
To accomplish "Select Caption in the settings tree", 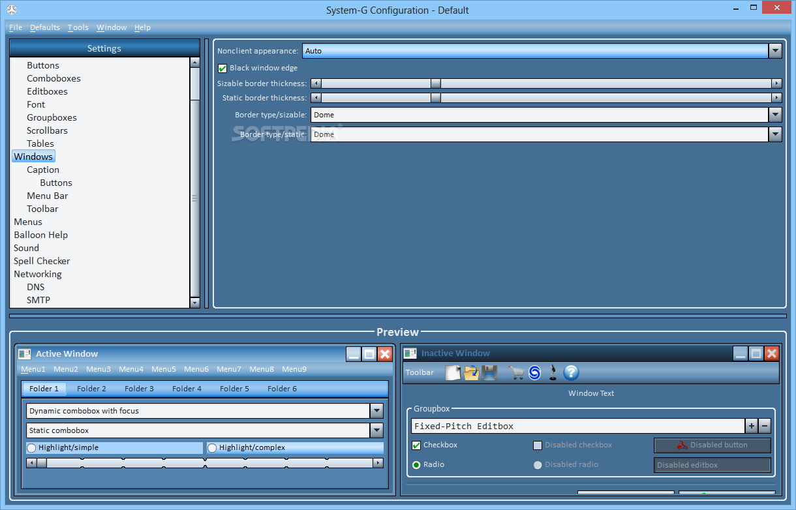I will click(43, 170).
